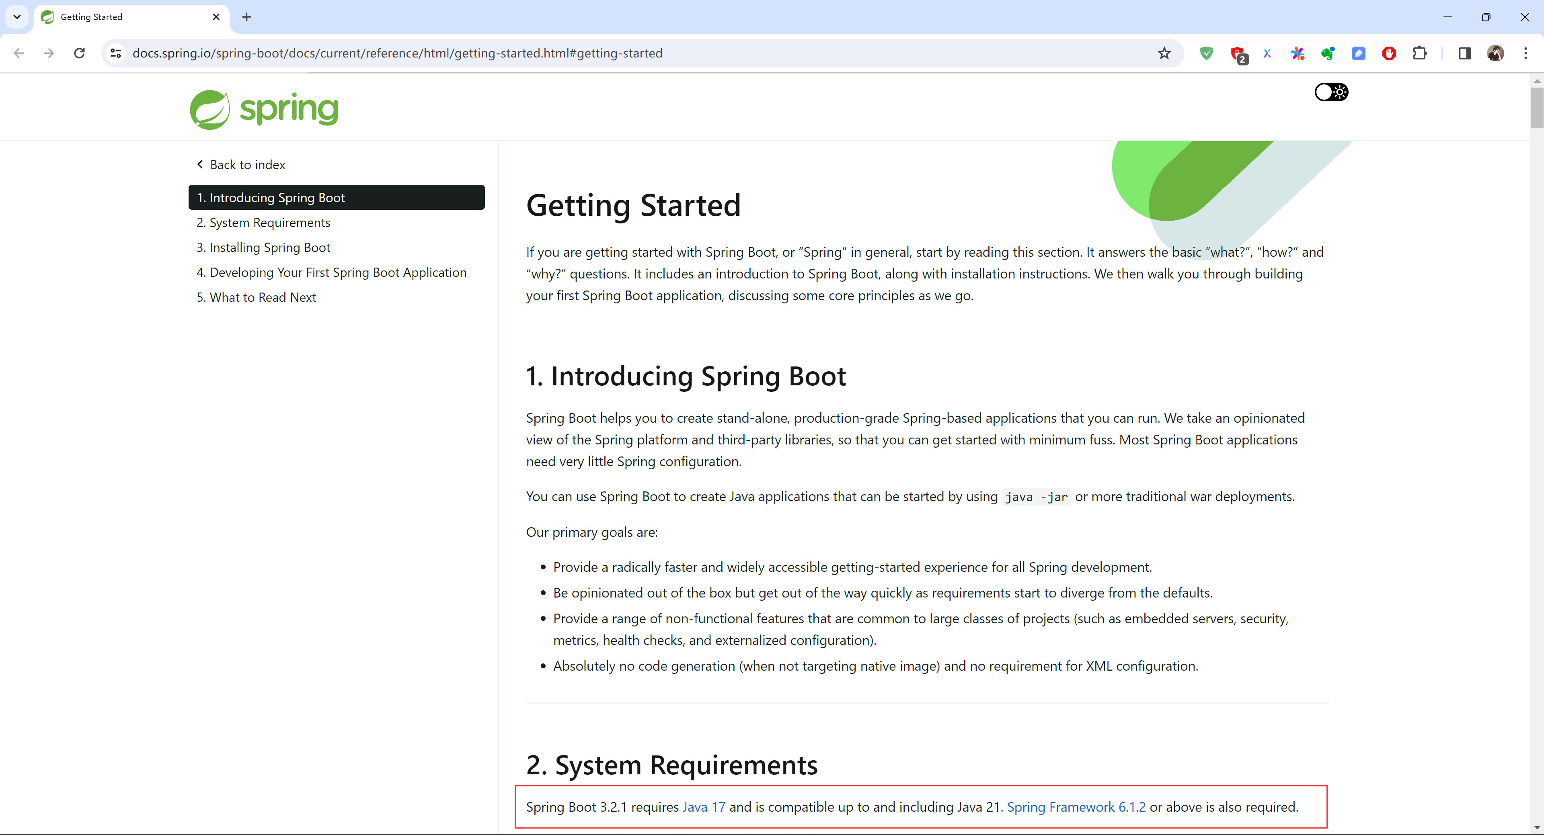Open the small X-shaped extension icon

click(1267, 53)
